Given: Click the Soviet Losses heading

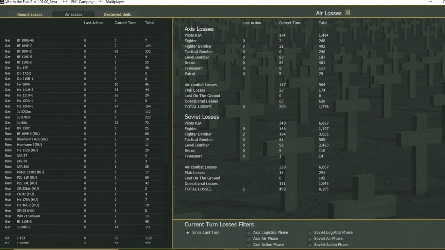Looking at the screenshot, I should (x=202, y=117).
